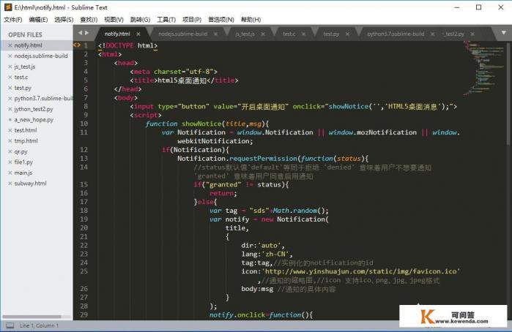Close test.c in the sidebar list

click(x=10, y=78)
